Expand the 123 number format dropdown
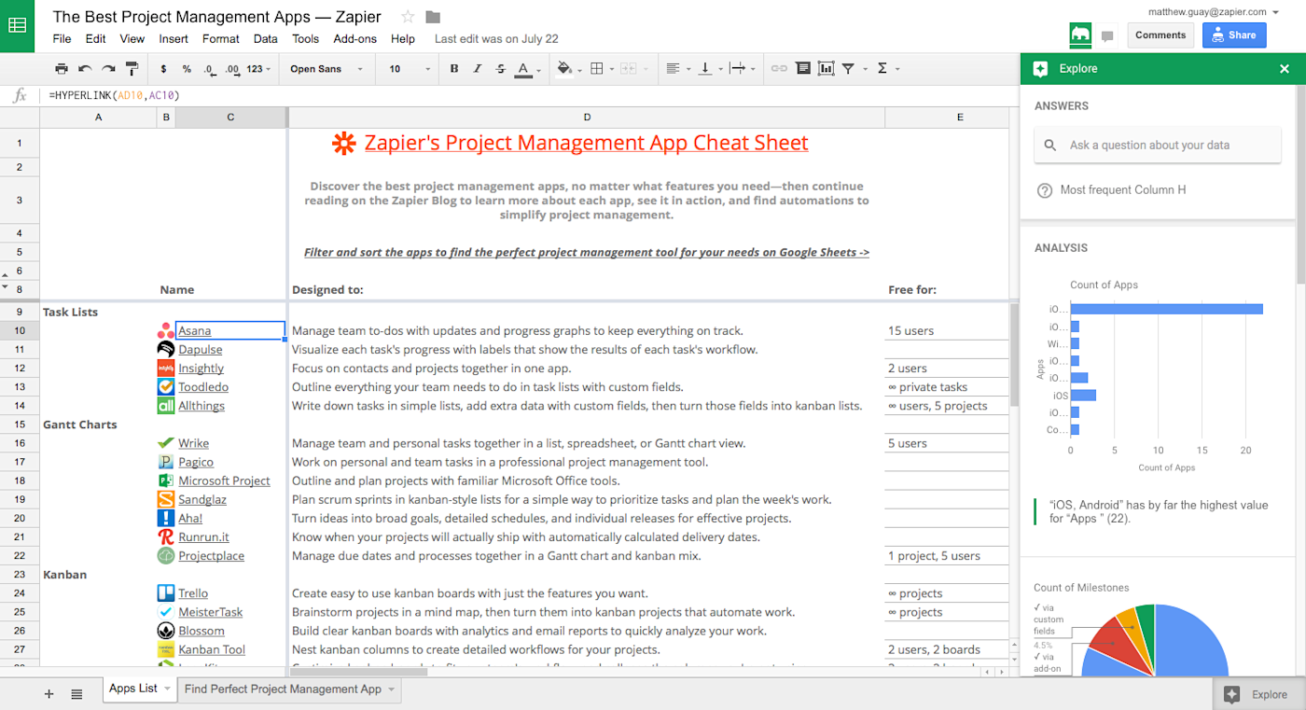The height and width of the screenshot is (710, 1306). click(258, 69)
